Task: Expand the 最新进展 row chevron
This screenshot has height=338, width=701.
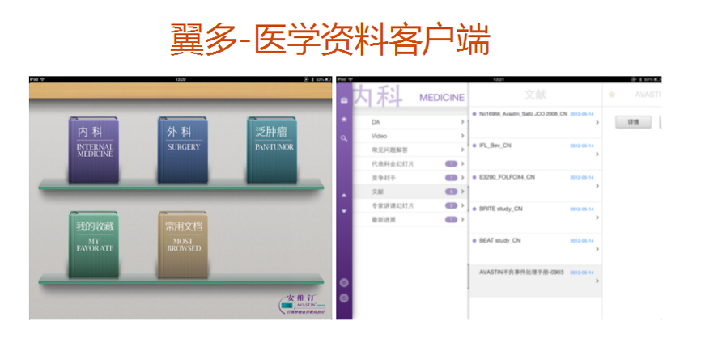Action: click(463, 220)
